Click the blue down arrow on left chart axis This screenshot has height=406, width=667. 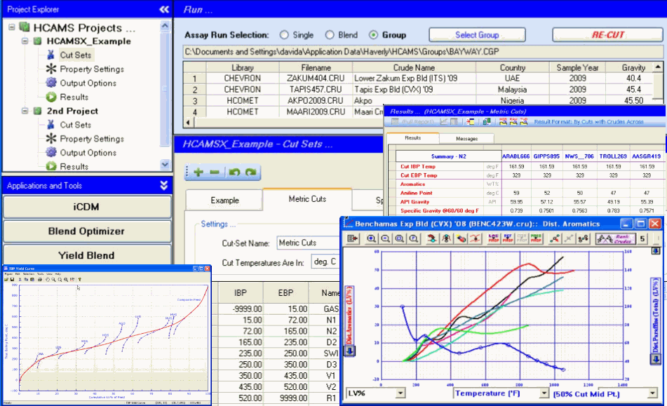pyautogui.click(x=350, y=351)
